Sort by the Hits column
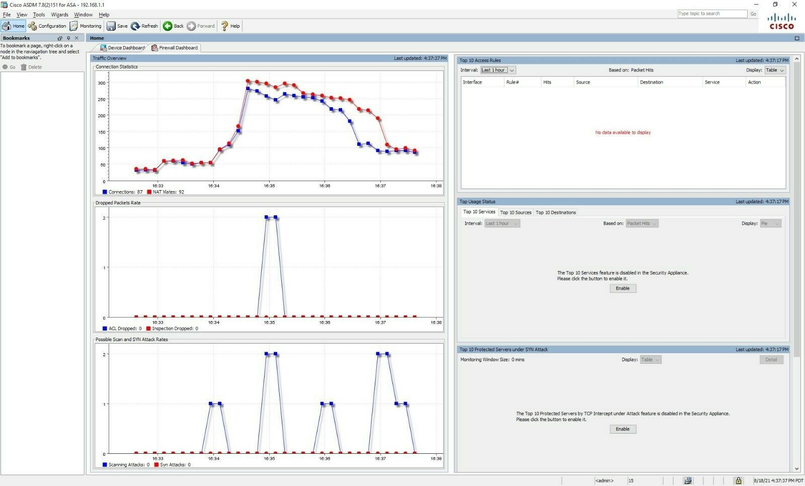This screenshot has height=486, width=805. pos(557,82)
